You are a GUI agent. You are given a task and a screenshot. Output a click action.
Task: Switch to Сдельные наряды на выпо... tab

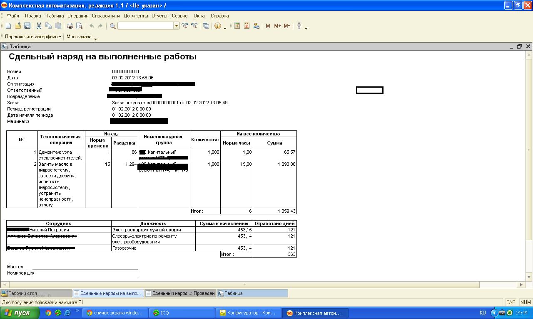pos(108,293)
